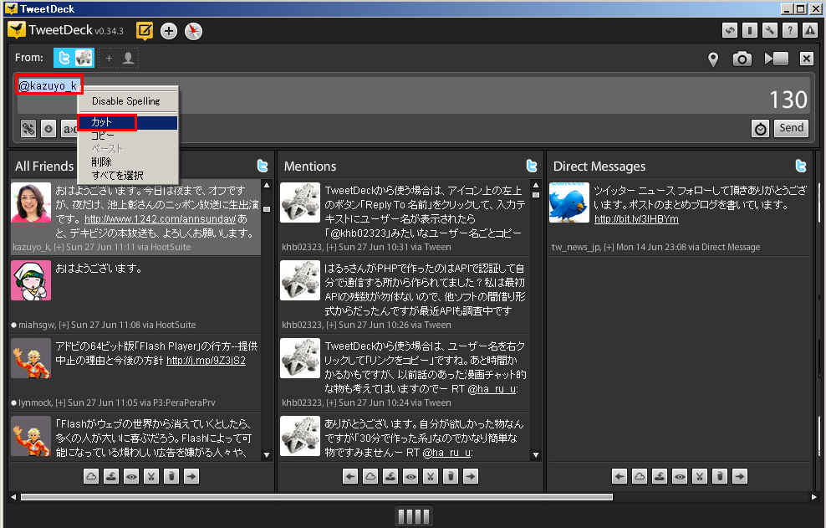Click the four-bar column navigator at bottom

tap(413, 516)
